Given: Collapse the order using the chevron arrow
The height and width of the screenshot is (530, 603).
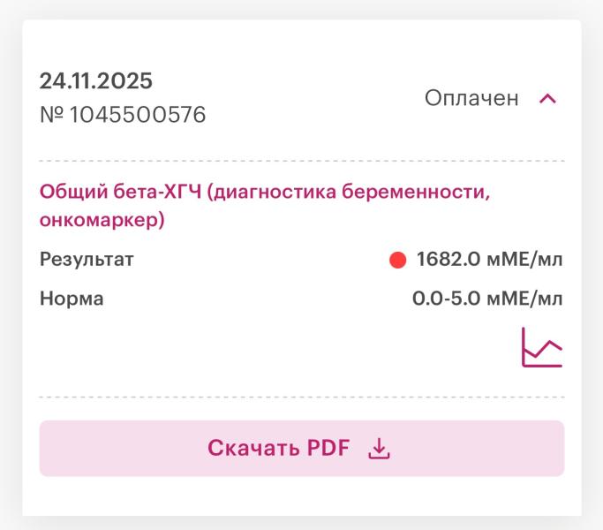Looking at the screenshot, I should click(547, 98).
